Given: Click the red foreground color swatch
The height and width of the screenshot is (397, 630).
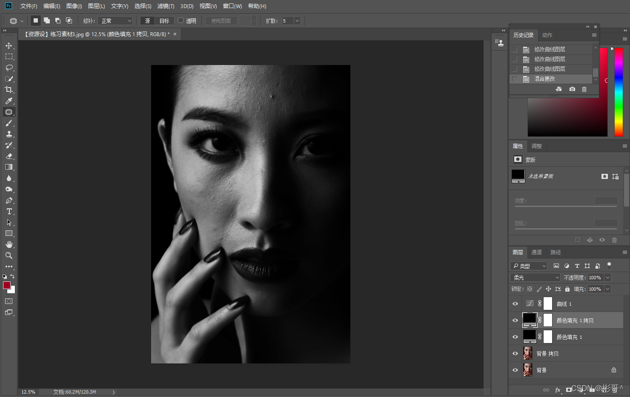Looking at the screenshot, I should [x=7, y=286].
